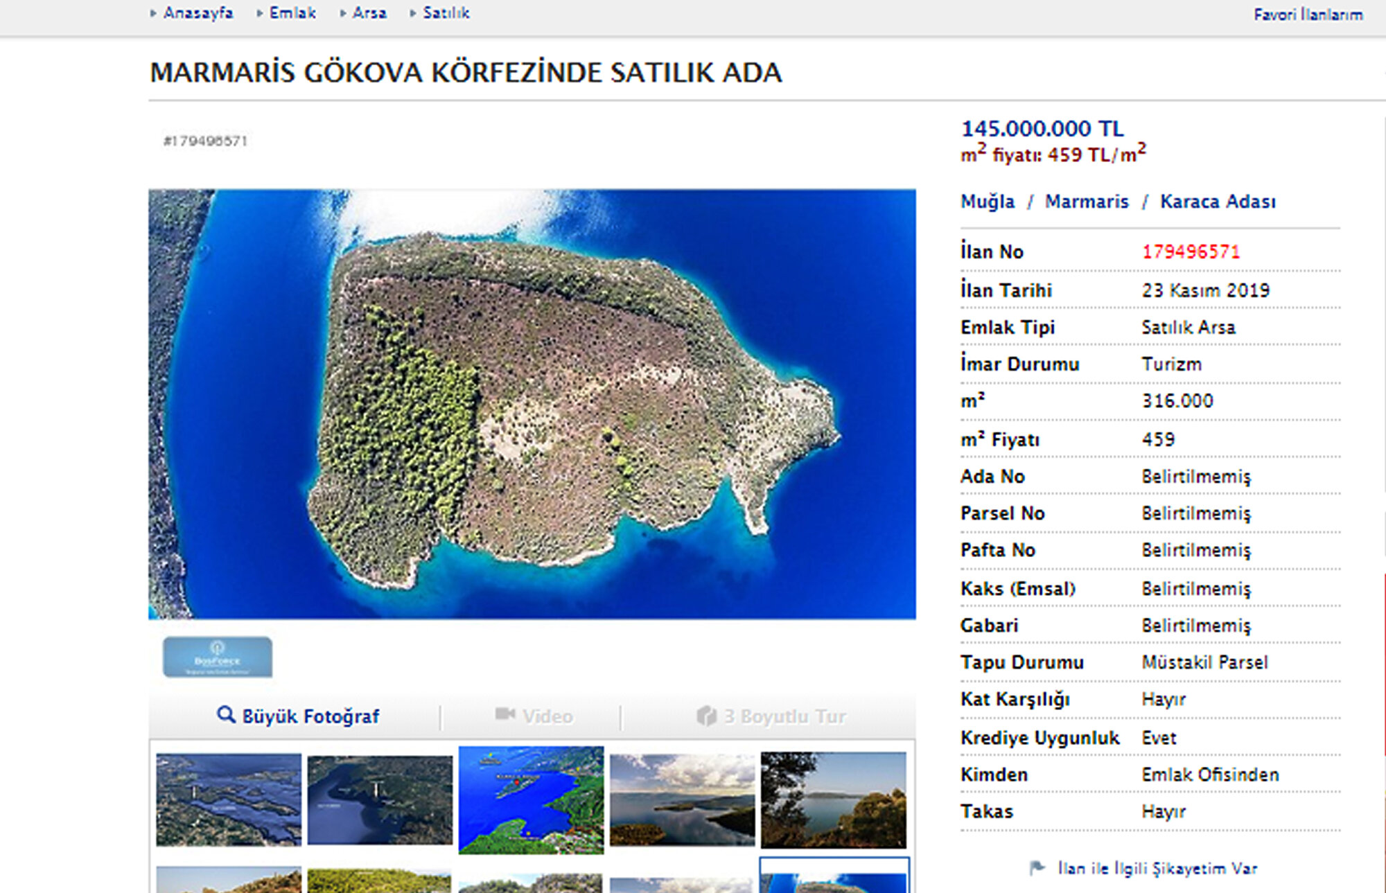Click Marmaris location link
Screen dimensions: 1386x893
point(1086,202)
